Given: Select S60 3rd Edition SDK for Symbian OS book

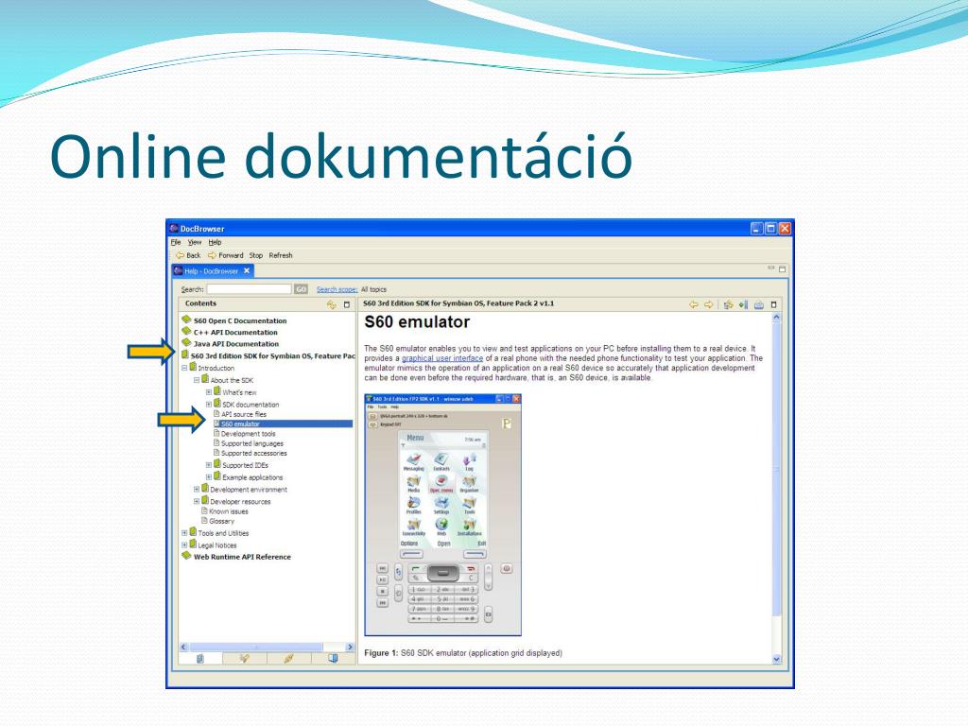Looking at the screenshot, I should [x=268, y=355].
